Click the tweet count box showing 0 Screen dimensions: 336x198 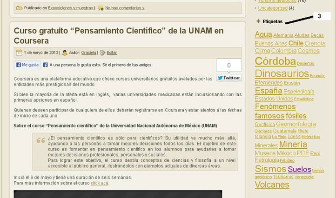click(x=228, y=66)
